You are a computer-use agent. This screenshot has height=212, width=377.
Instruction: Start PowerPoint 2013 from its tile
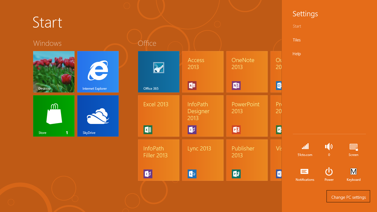pos(247,116)
